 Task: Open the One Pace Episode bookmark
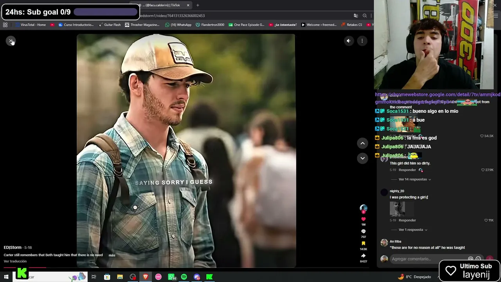click(x=246, y=25)
